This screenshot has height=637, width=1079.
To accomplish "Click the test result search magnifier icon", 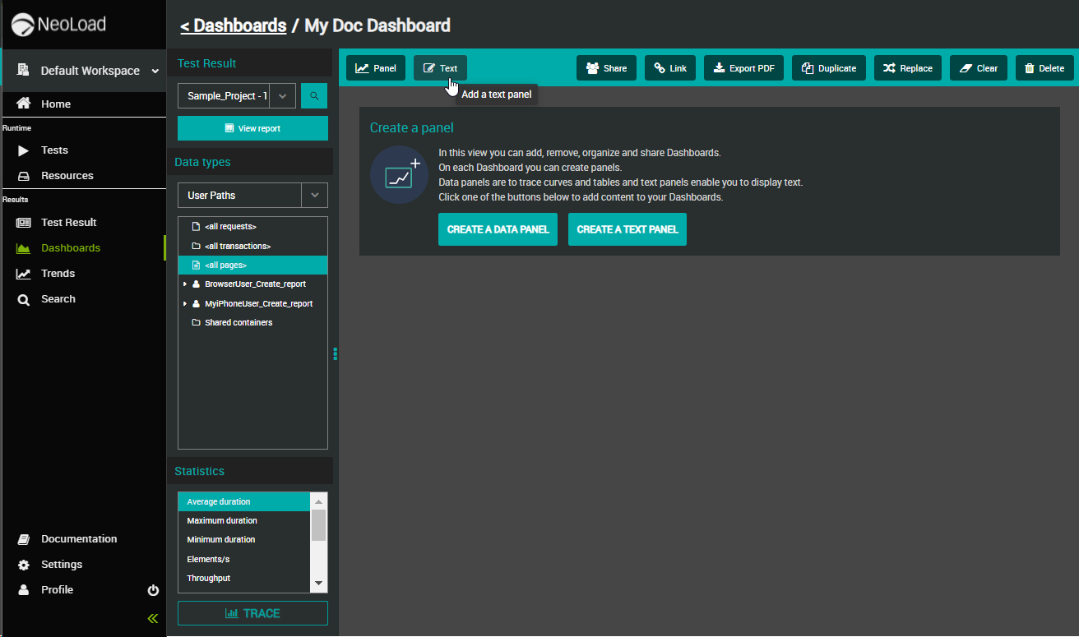I will tap(314, 96).
